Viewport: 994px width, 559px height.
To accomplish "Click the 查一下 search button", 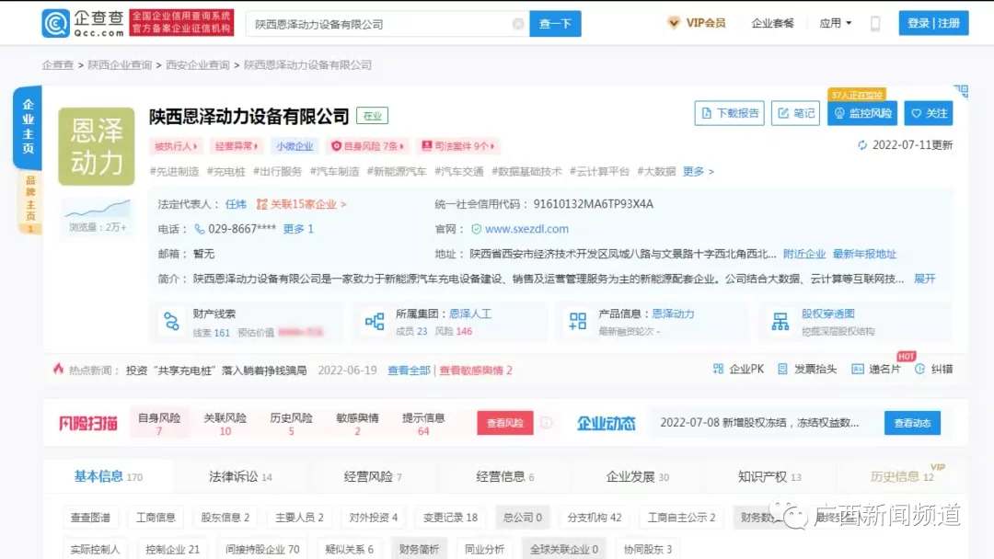I will coord(555,24).
